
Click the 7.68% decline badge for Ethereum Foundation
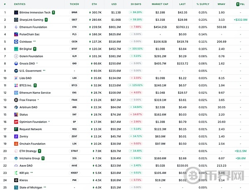[136, 27]
